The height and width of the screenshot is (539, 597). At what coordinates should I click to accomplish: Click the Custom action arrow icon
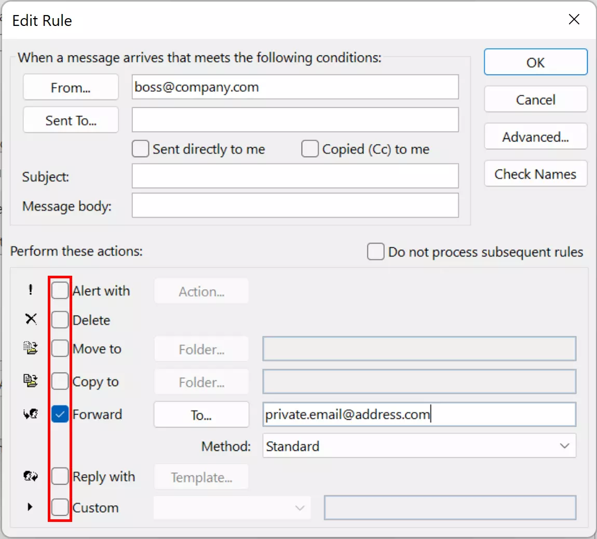point(30,507)
